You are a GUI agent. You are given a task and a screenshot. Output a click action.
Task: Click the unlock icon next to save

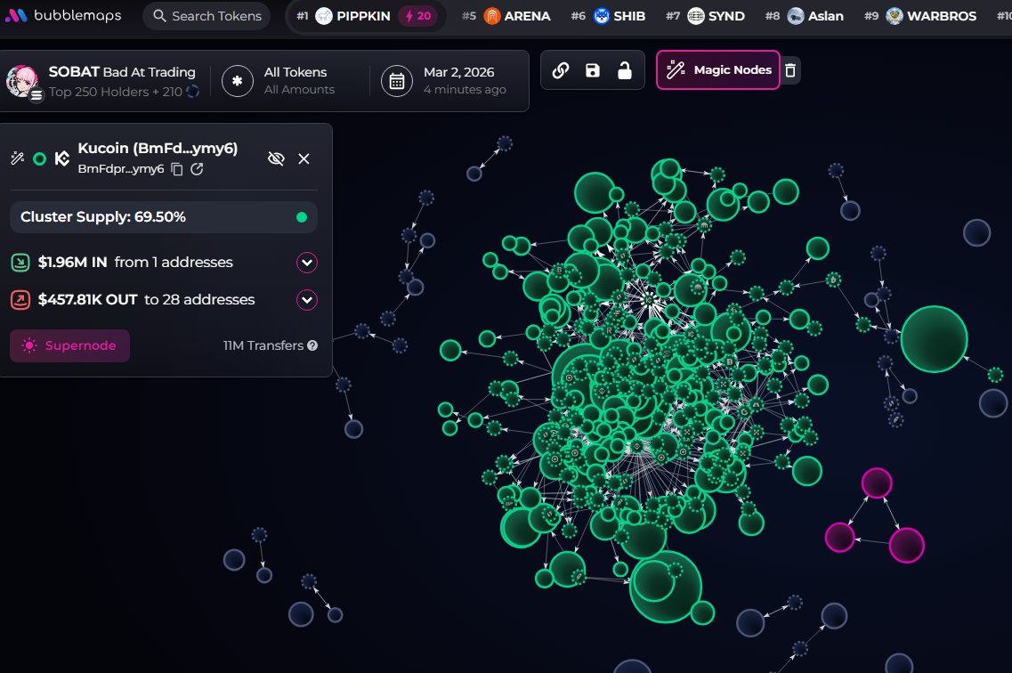[x=624, y=69]
